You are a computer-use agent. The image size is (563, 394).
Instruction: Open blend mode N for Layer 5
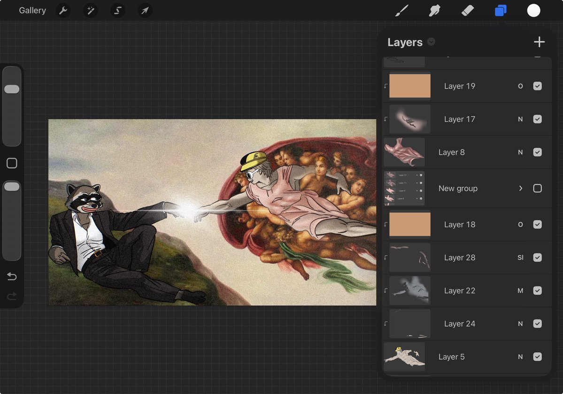click(520, 356)
